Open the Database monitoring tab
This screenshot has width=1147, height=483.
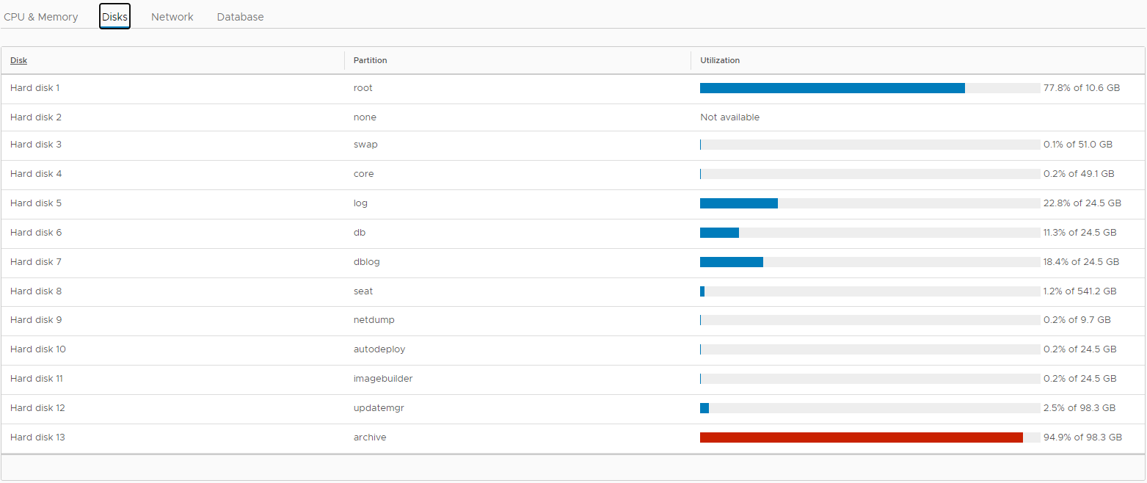pos(240,16)
